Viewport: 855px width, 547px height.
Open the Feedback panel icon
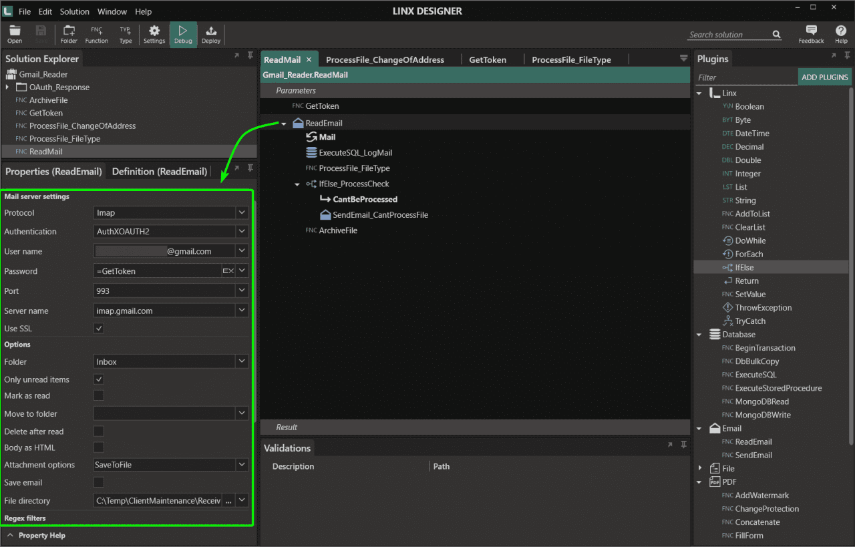[x=810, y=33]
